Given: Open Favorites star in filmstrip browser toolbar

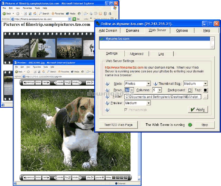Looking at the screenshot, I should (58, 13).
